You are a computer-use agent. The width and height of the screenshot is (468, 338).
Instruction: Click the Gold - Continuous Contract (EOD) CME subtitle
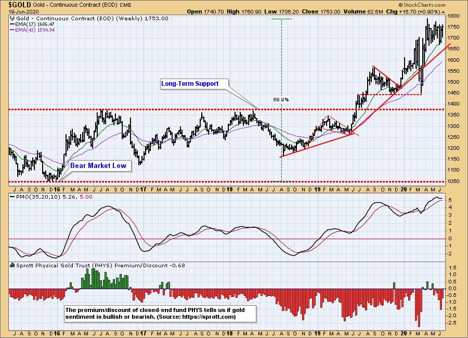(x=83, y=5)
